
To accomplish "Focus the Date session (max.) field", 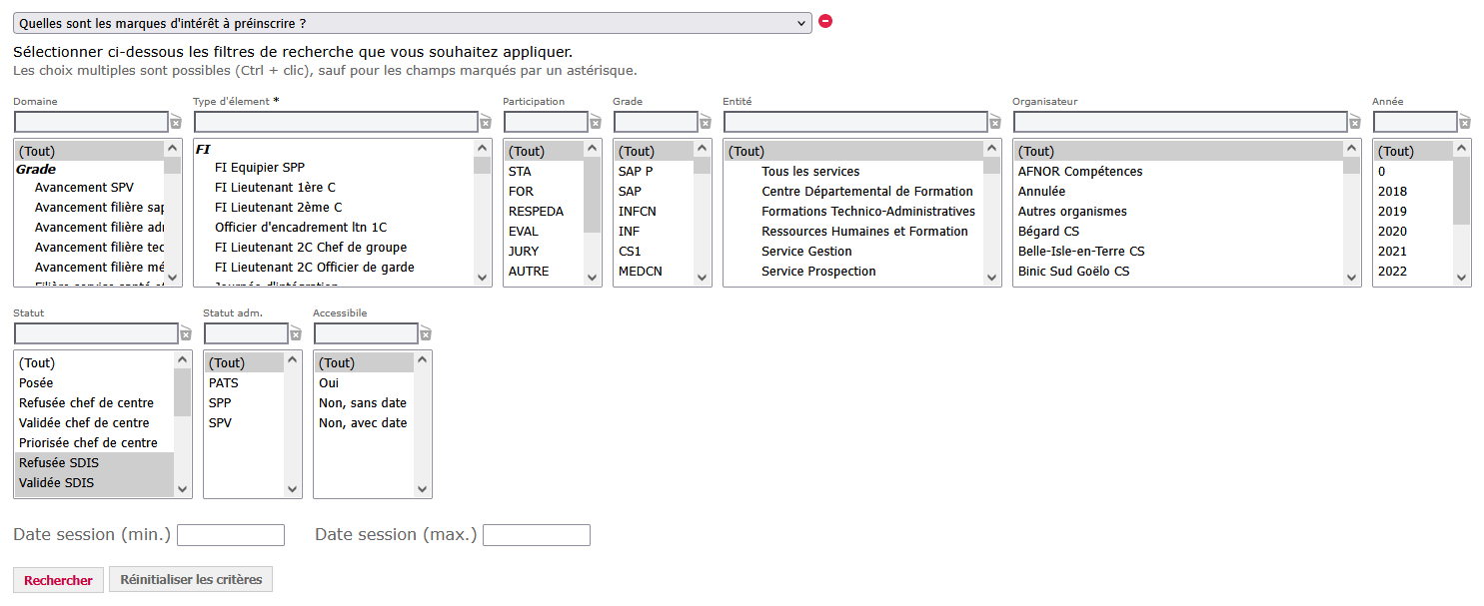I will tap(537, 535).
